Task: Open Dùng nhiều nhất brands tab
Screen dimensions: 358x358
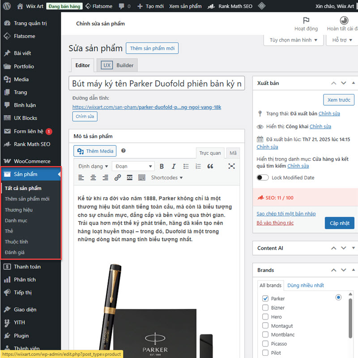Action: coord(306,286)
